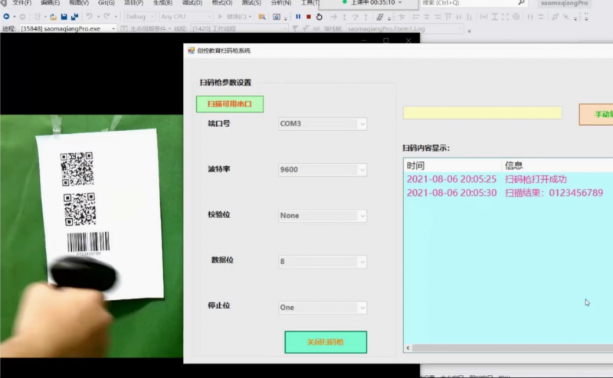613x378 pixels.
Task: Open the 格式(O) menu
Action: [x=222, y=3]
